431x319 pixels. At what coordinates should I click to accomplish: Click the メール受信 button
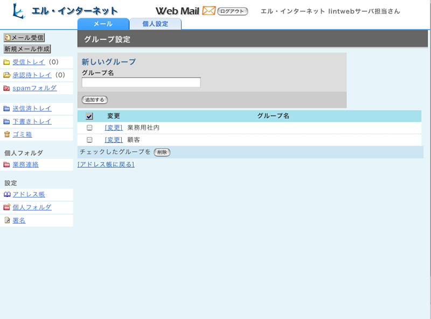(x=24, y=38)
